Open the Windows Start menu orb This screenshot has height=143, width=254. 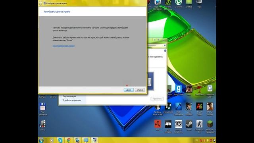pos(41,140)
